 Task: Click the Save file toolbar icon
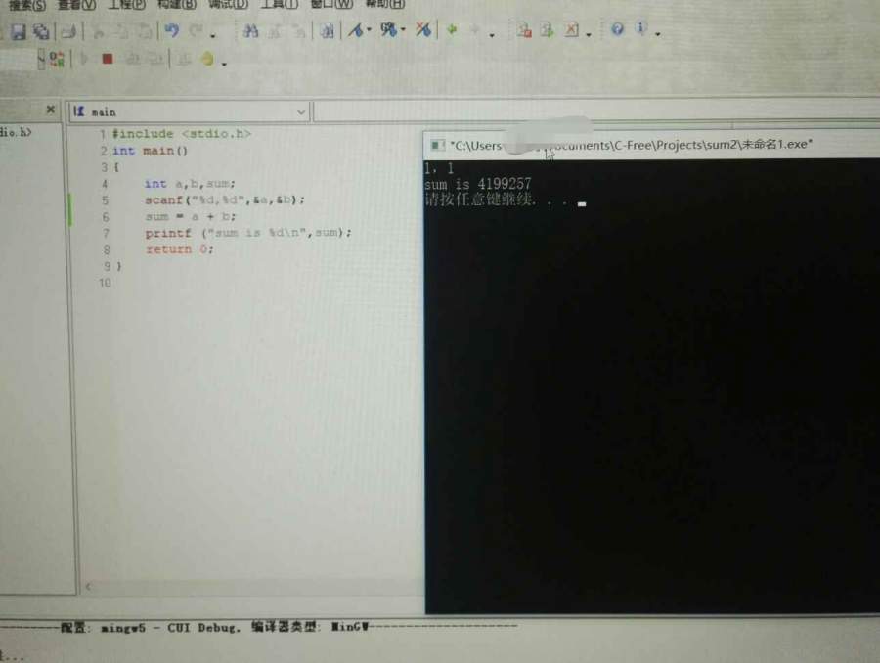tap(18, 31)
